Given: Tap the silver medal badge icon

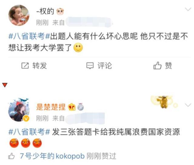Looking at the screenshot, I should [81, 107].
